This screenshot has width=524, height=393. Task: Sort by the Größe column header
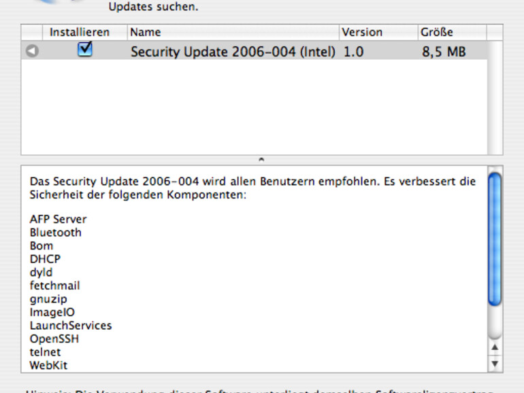[452, 33]
